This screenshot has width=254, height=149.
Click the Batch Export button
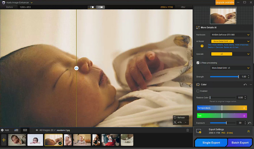(x=240, y=142)
